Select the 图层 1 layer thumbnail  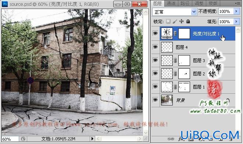(167, 87)
